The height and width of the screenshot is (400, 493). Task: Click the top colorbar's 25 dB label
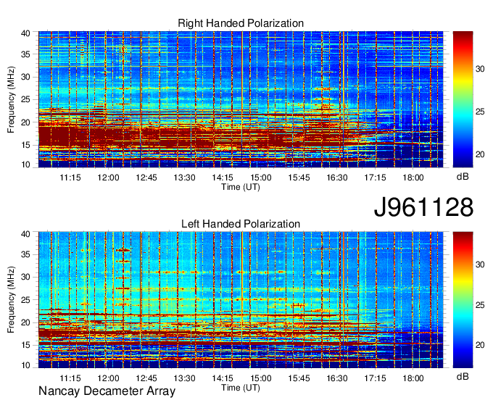pos(480,112)
